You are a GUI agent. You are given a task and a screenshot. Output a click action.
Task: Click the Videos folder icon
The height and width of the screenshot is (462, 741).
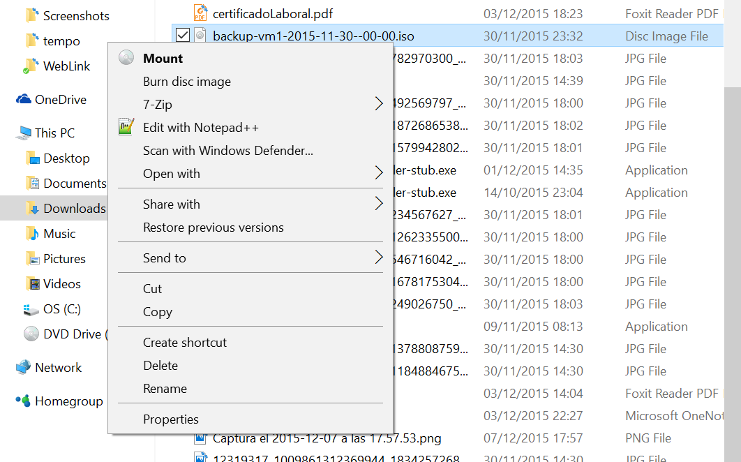tap(33, 284)
